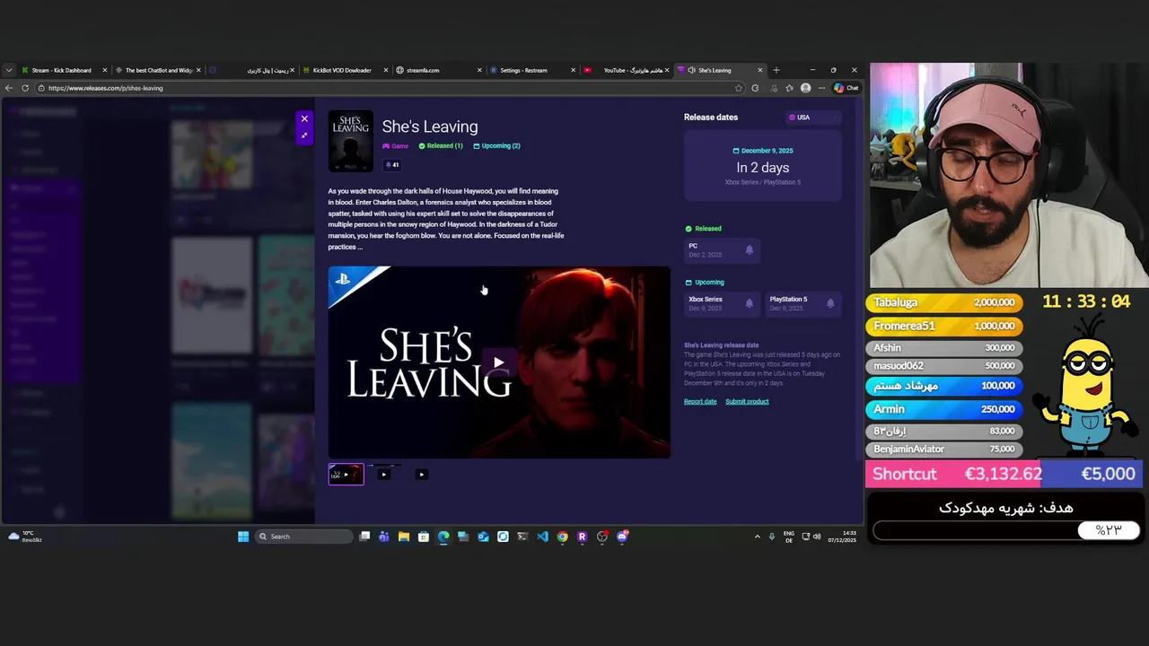
Task: Open Discord from taskbar
Action: [x=622, y=537]
